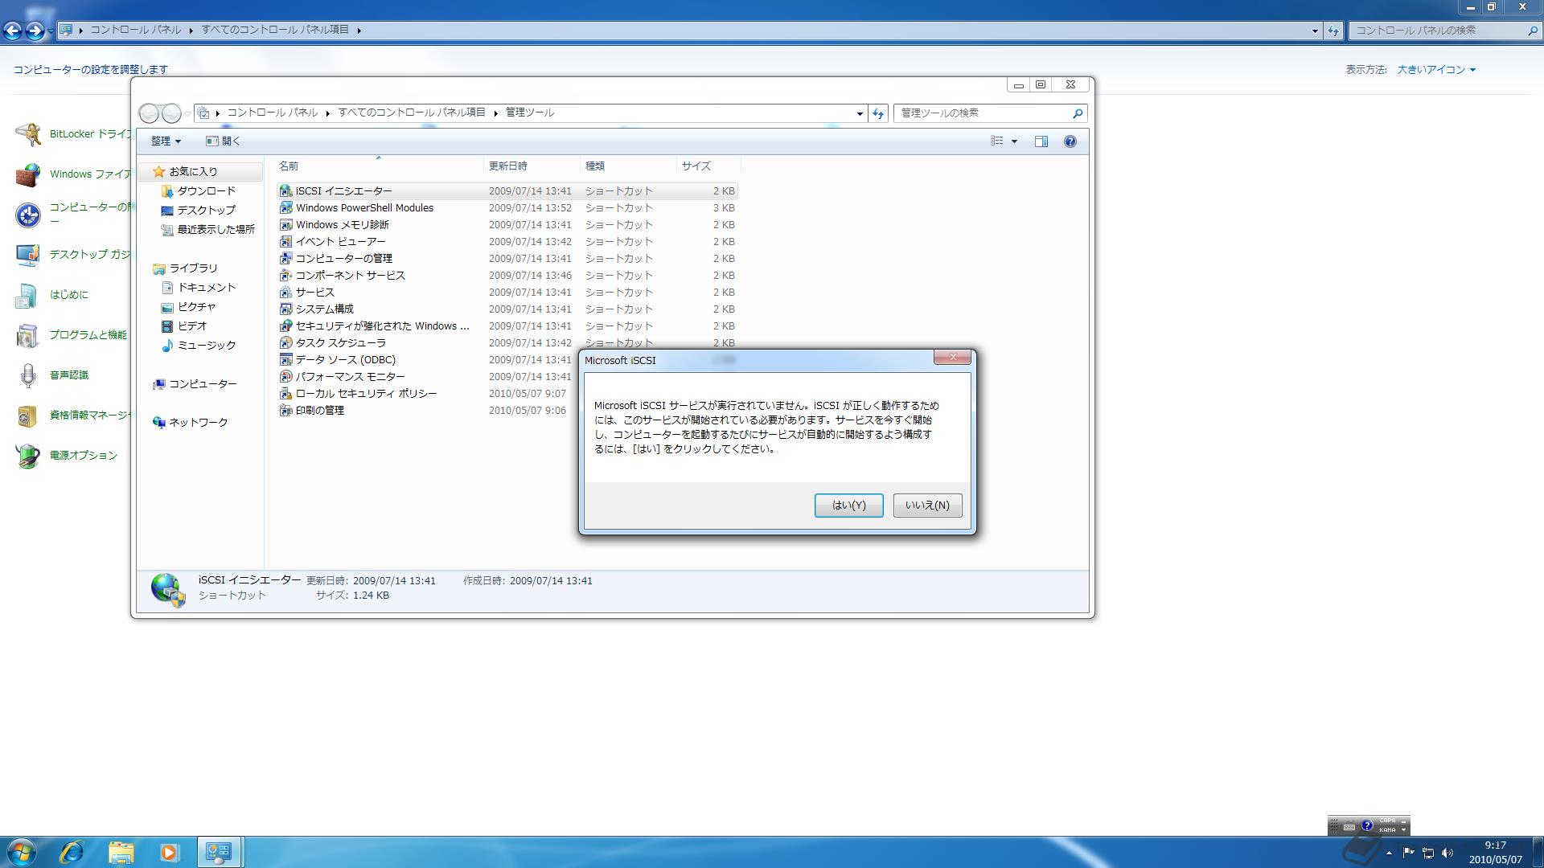Open the 資格情報マネージャー link

90,416
